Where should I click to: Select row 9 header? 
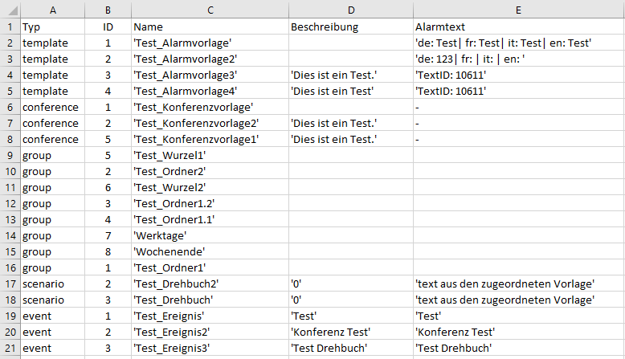[x=10, y=155]
